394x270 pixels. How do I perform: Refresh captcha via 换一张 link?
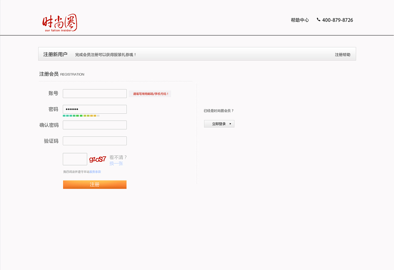tap(116, 163)
